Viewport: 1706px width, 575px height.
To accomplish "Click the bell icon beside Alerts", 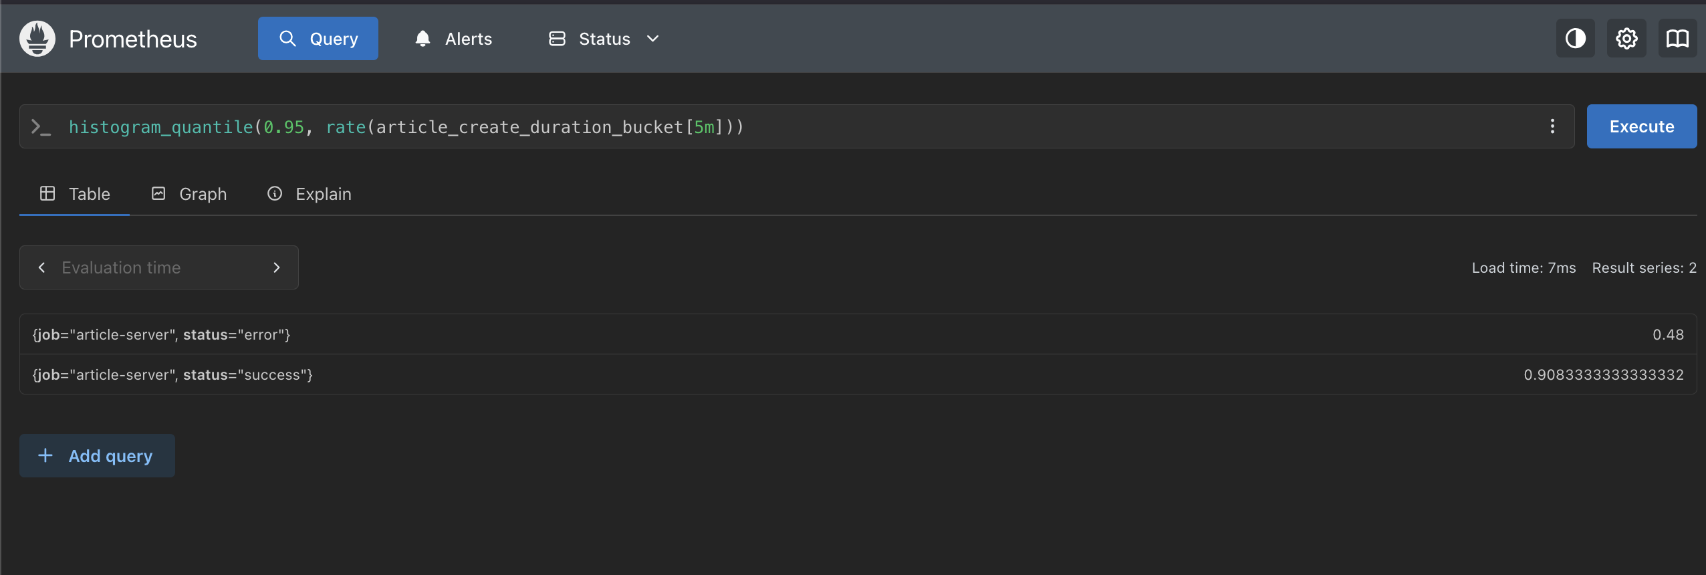I will [422, 39].
